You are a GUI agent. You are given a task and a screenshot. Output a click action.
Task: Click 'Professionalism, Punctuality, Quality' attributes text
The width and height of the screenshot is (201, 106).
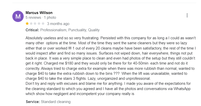[x=70, y=30]
